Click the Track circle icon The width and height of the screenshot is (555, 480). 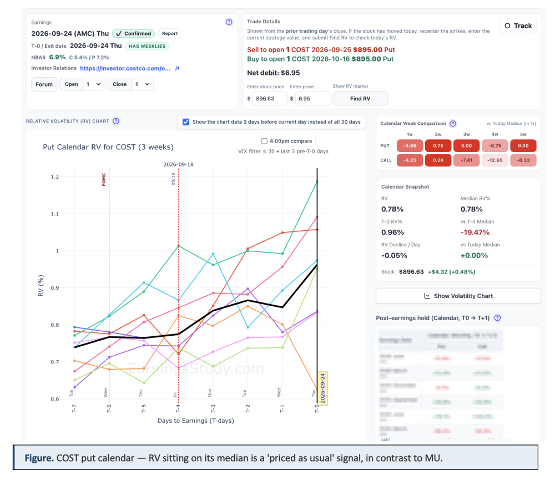pos(507,26)
